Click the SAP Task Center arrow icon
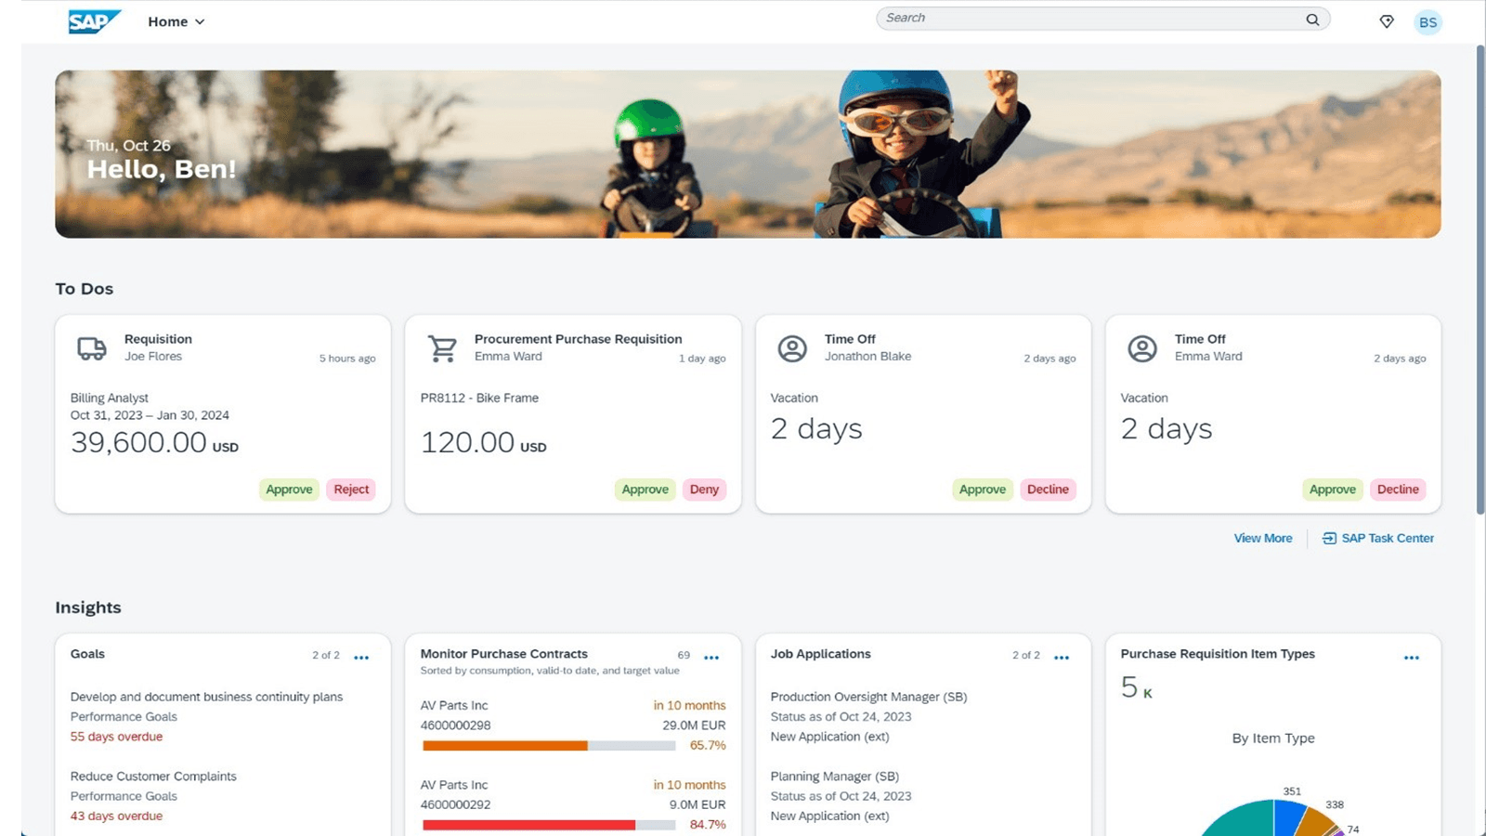This screenshot has height=836, width=1486. pos(1329,539)
